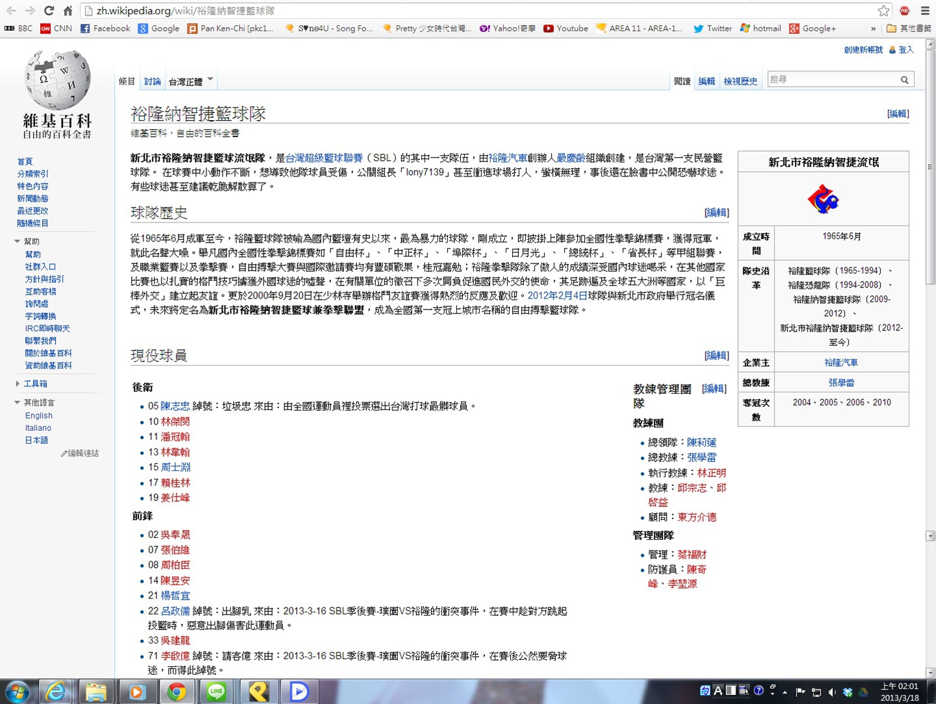Open the Facebook bookmark
This screenshot has width=936, height=704.
pyautogui.click(x=105, y=29)
